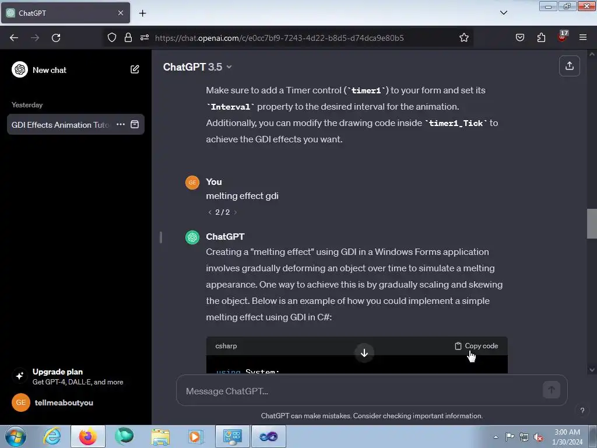
Task: Click the green globe taskbar browser icon
Action: point(124,436)
